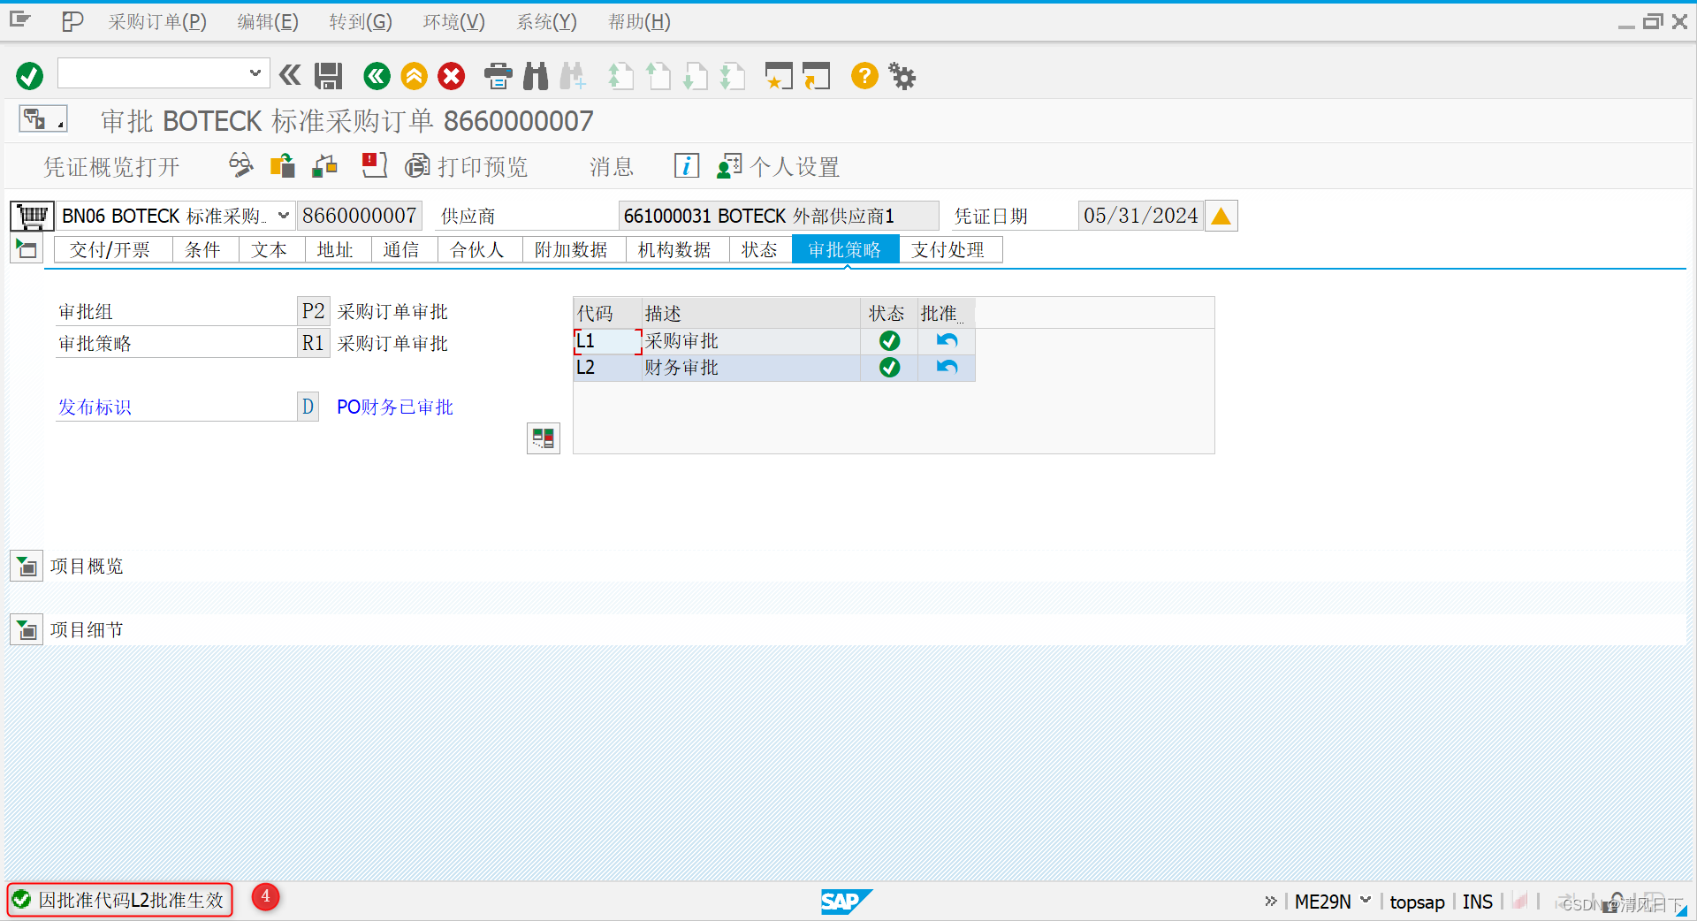Collapse the header section expander

(27, 249)
